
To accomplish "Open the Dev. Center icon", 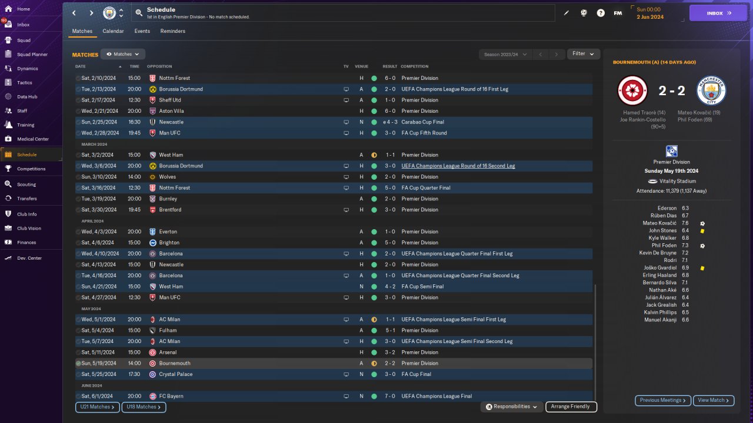I will [8, 258].
